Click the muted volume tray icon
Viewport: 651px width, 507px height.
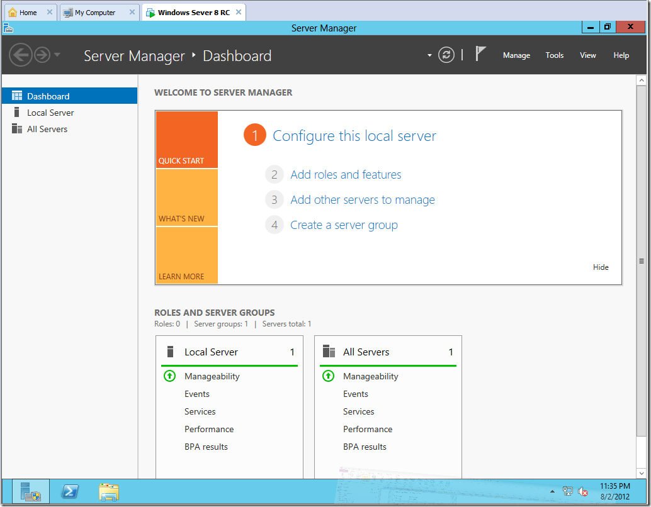(583, 491)
